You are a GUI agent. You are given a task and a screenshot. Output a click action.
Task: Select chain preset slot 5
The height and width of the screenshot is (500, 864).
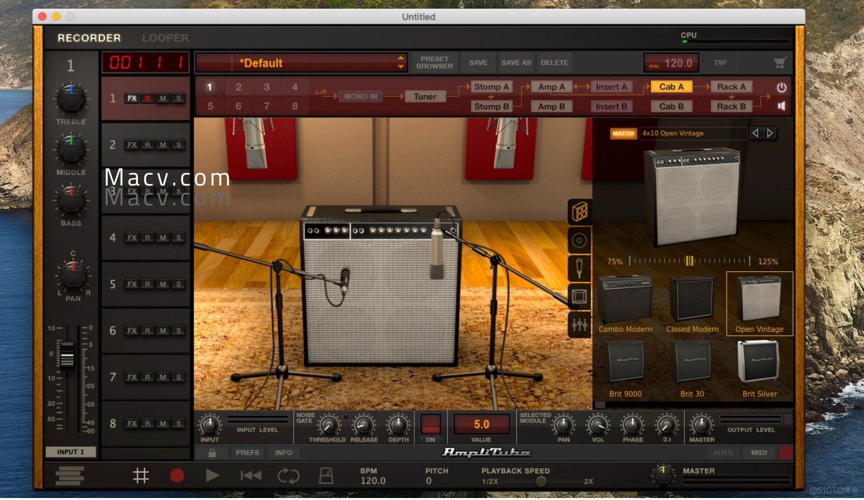[x=210, y=106]
